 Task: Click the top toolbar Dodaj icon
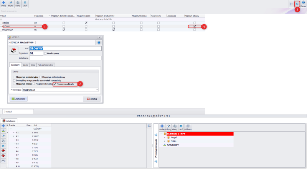point(4,4)
